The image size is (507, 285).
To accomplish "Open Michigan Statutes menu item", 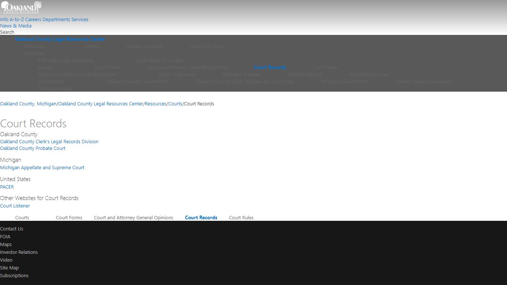I will [x=242, y=75].
